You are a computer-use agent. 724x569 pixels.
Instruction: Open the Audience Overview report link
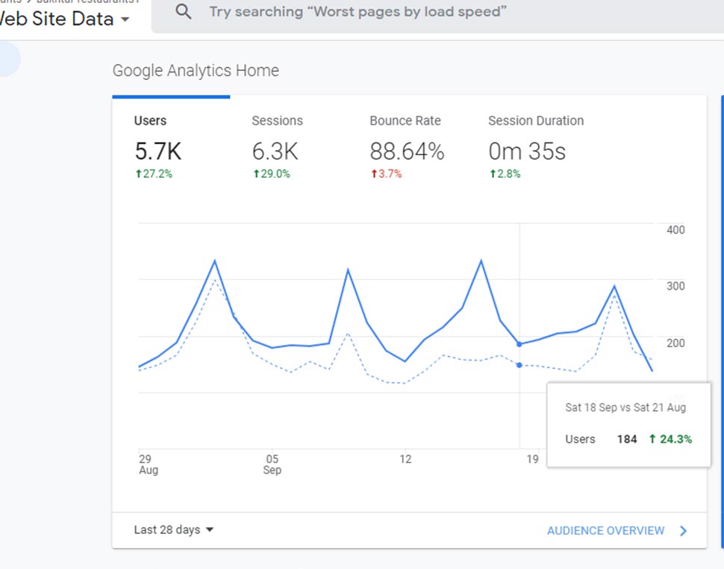[606, 531]
